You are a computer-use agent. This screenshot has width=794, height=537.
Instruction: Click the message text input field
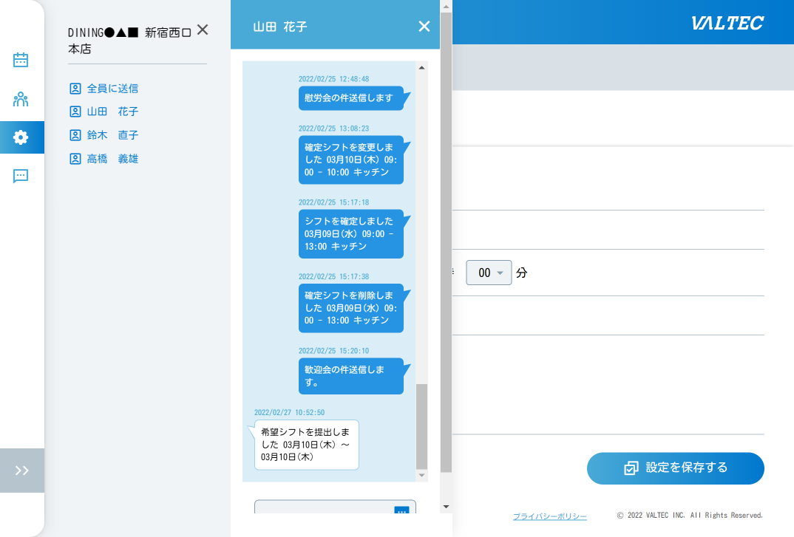click(325, 511)
